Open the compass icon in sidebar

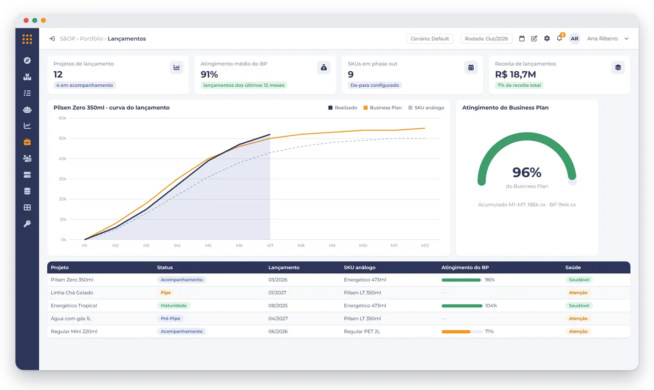pos(27,60)
